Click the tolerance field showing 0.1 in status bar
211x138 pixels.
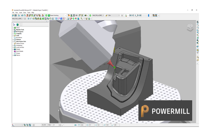tap(91, 125)
